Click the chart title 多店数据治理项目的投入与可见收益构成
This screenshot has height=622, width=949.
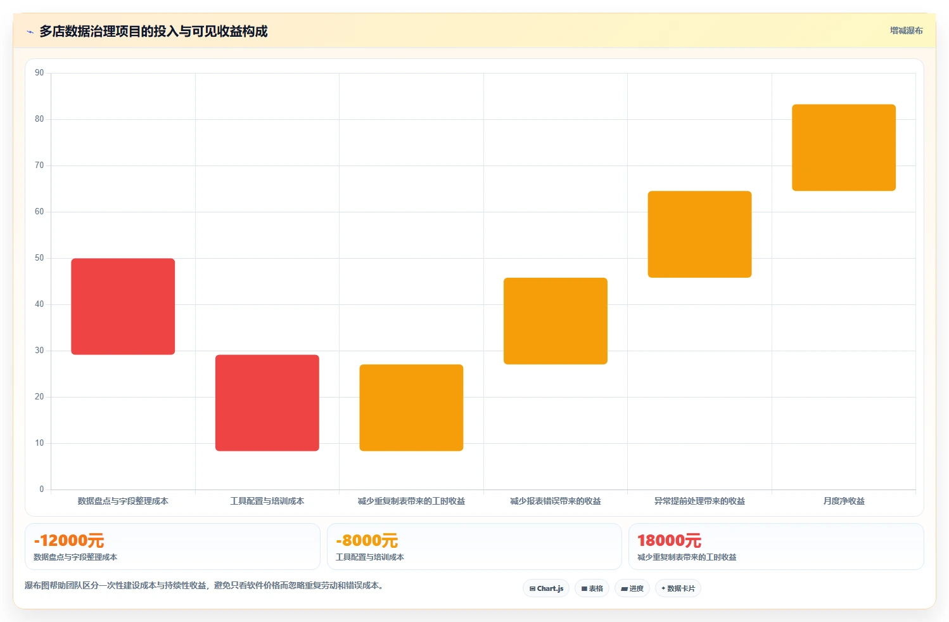153,31
